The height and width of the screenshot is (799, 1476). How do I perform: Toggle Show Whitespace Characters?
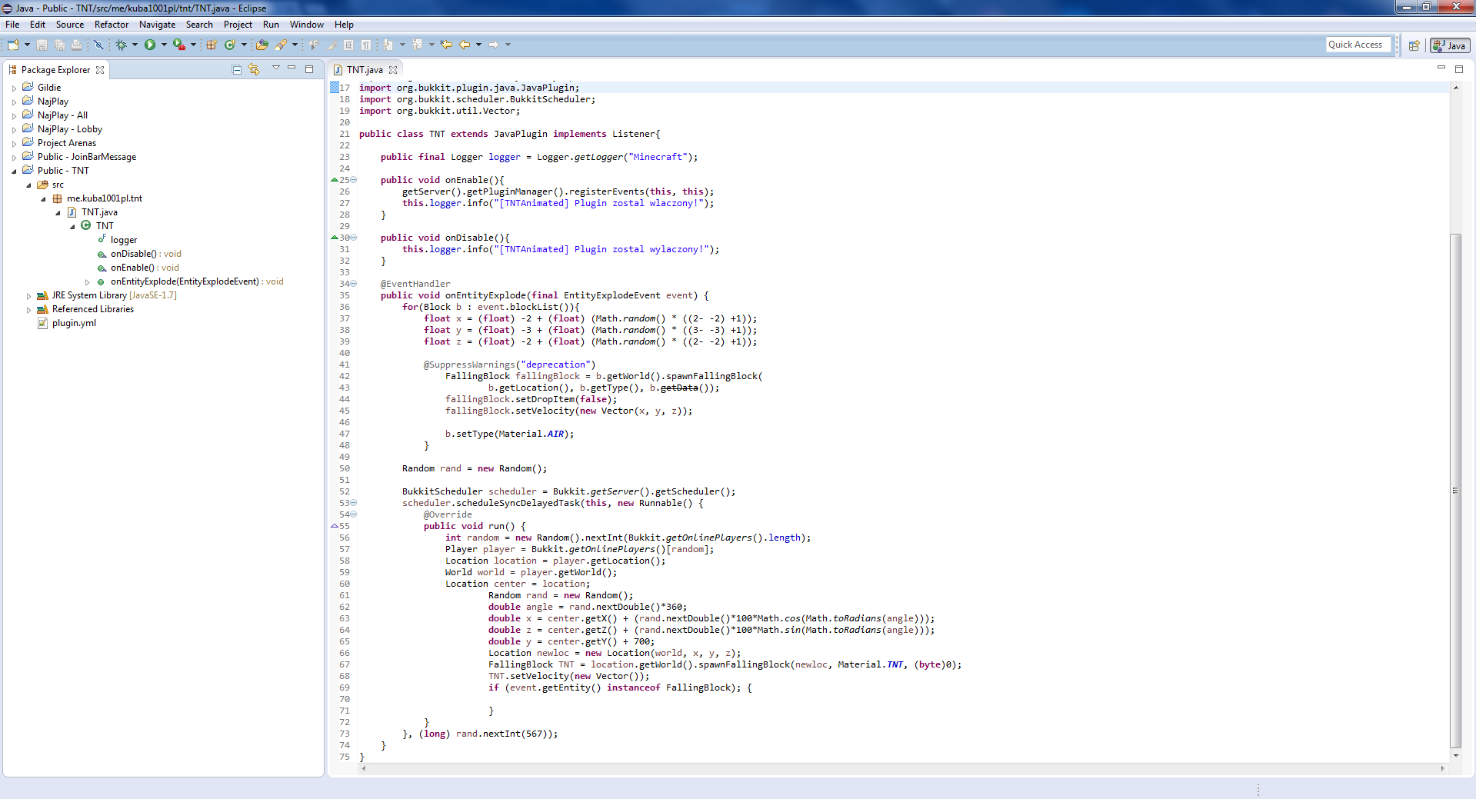(366, 45)
